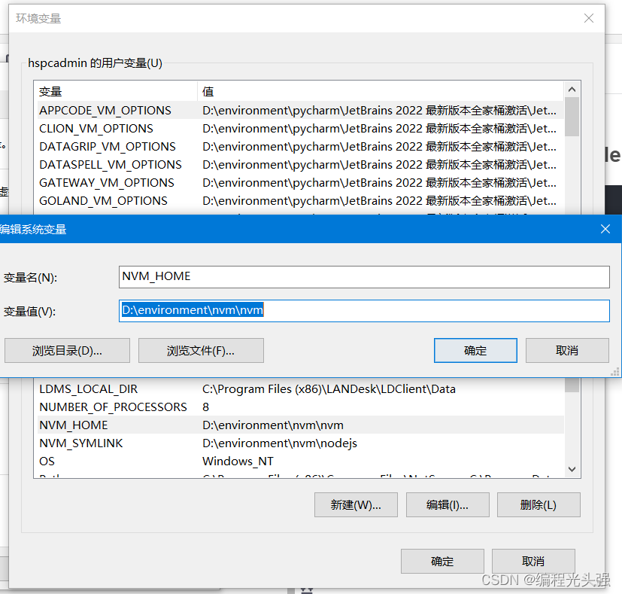
Task: Select OS system variable row
Action: point(300,461)
